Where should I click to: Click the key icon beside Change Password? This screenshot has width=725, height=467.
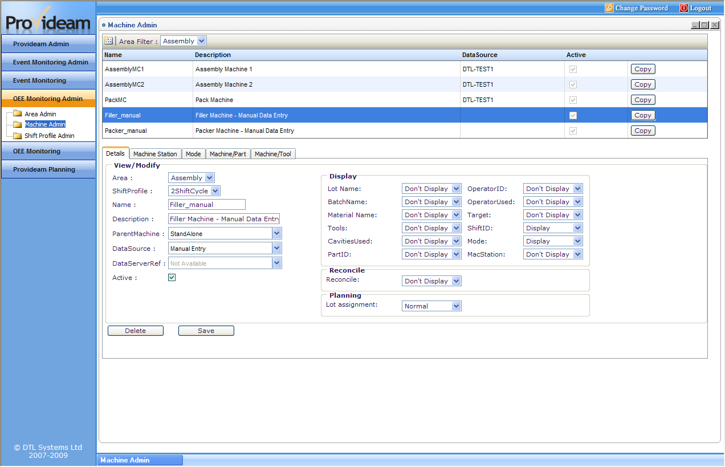[x=609, y=8]
